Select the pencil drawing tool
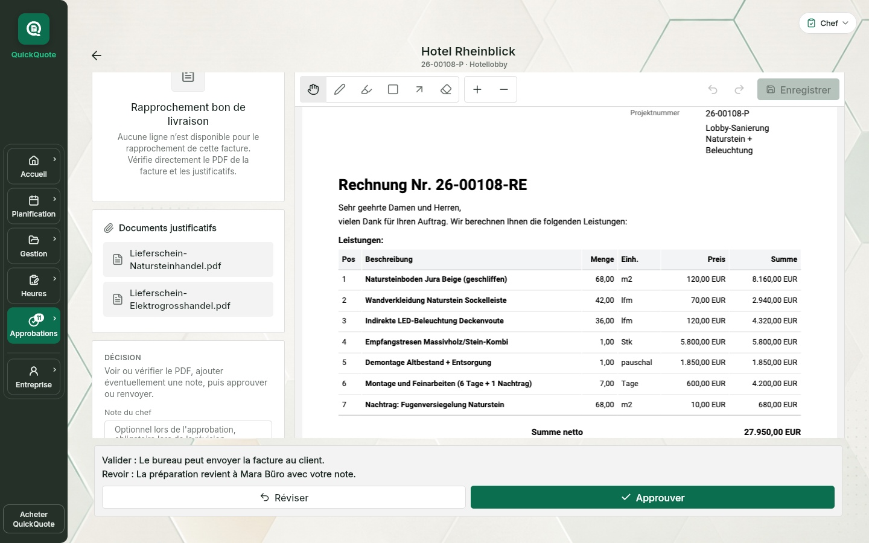 (x=340, y=89)
